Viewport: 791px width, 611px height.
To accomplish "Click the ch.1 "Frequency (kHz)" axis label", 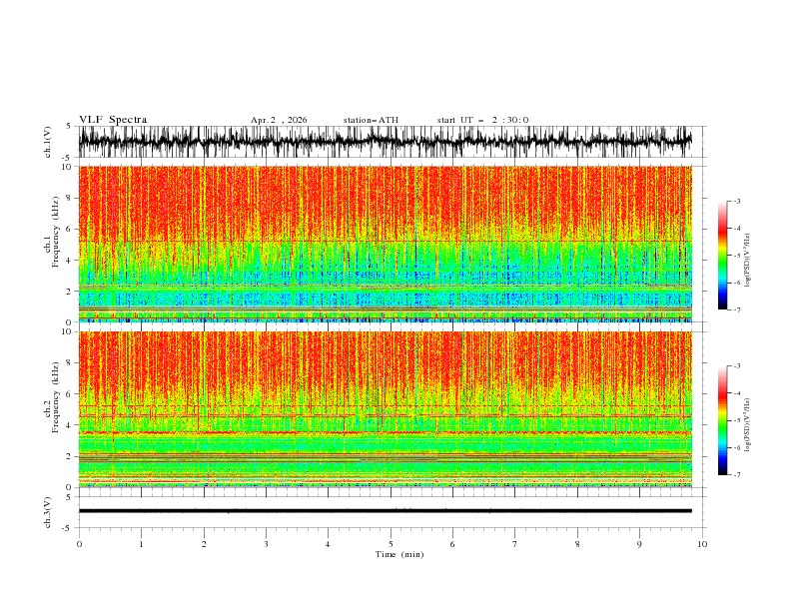I will pyautogui.click(x=55, y=232).
